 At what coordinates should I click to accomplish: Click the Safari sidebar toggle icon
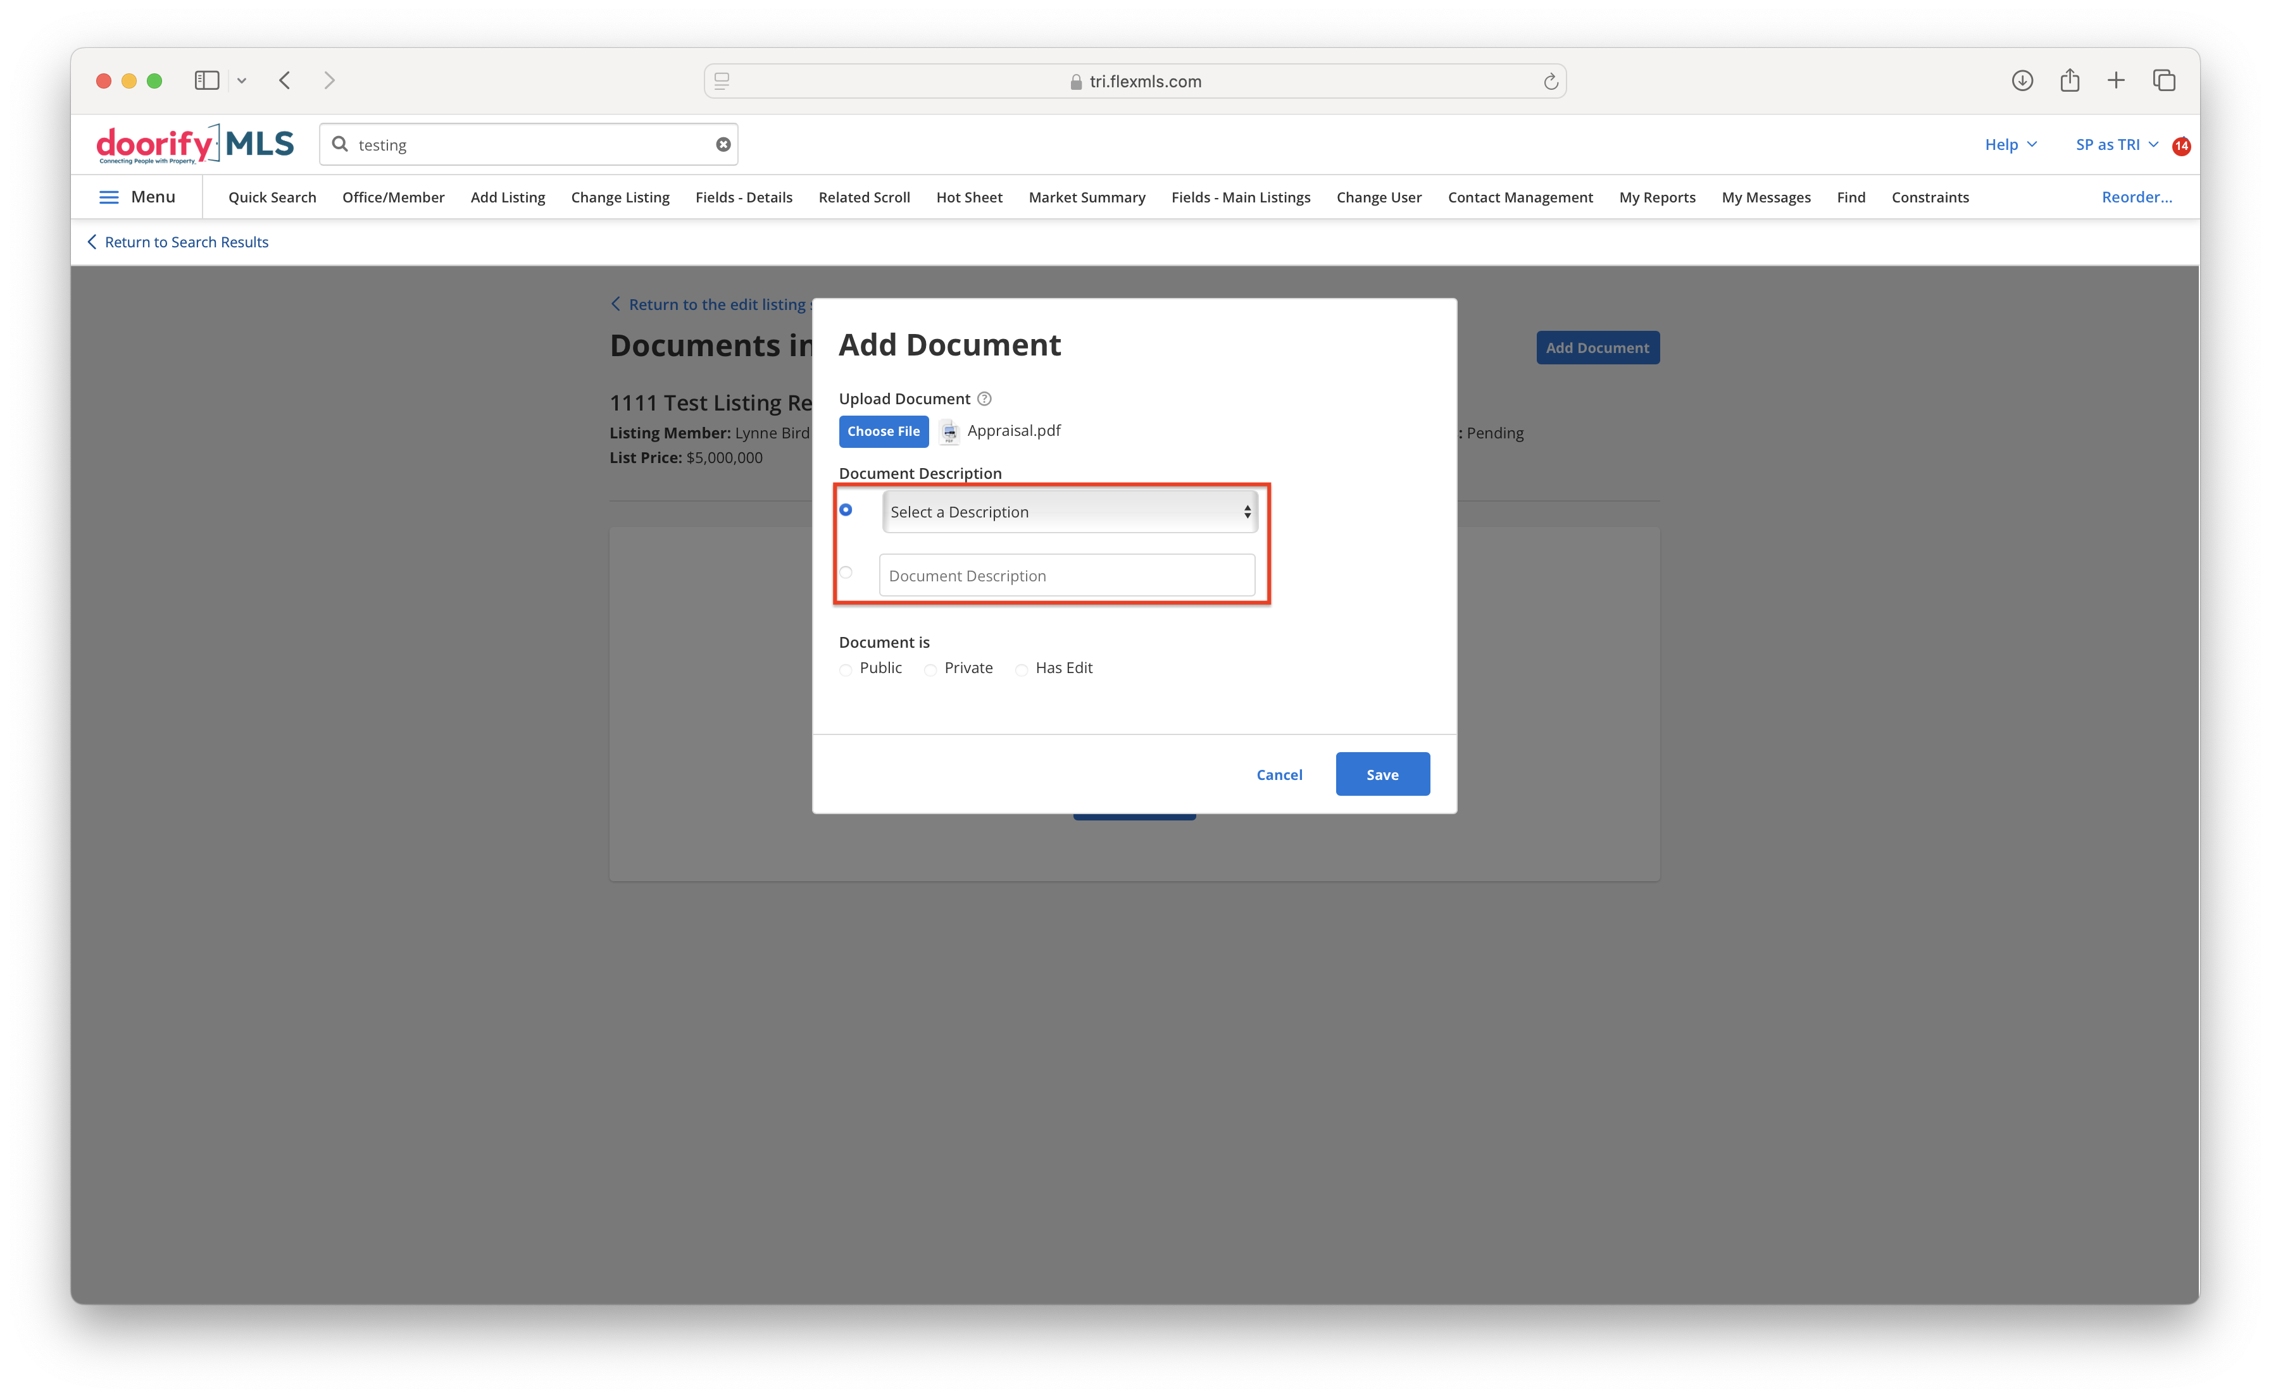(206, 80)
